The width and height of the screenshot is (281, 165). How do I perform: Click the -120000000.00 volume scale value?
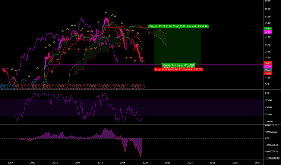point(272,158)
